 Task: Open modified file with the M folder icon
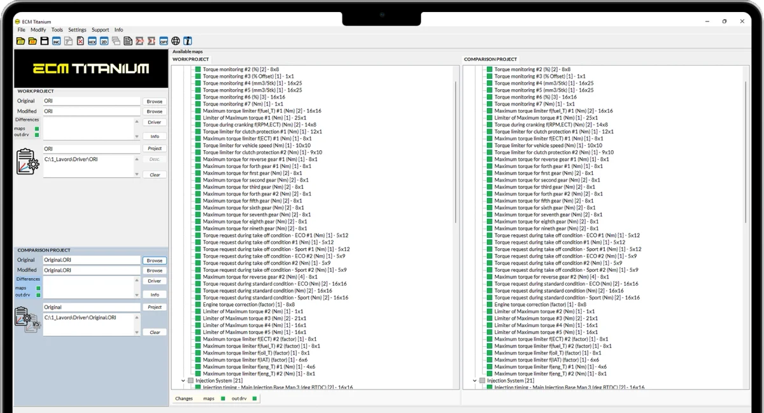32,41
